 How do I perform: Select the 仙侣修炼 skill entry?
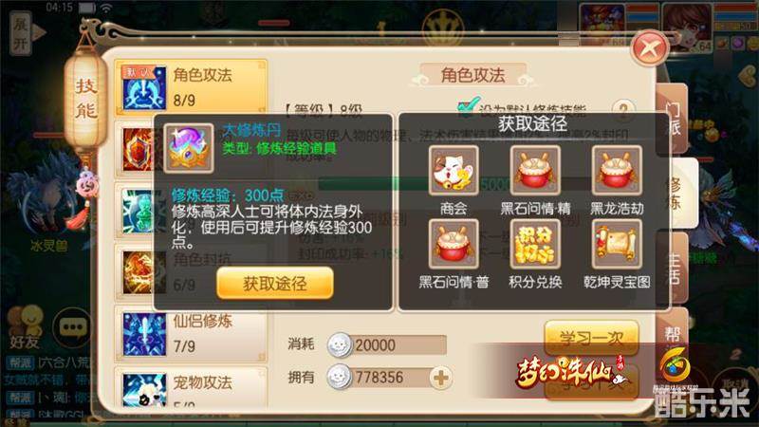point(191,335)
